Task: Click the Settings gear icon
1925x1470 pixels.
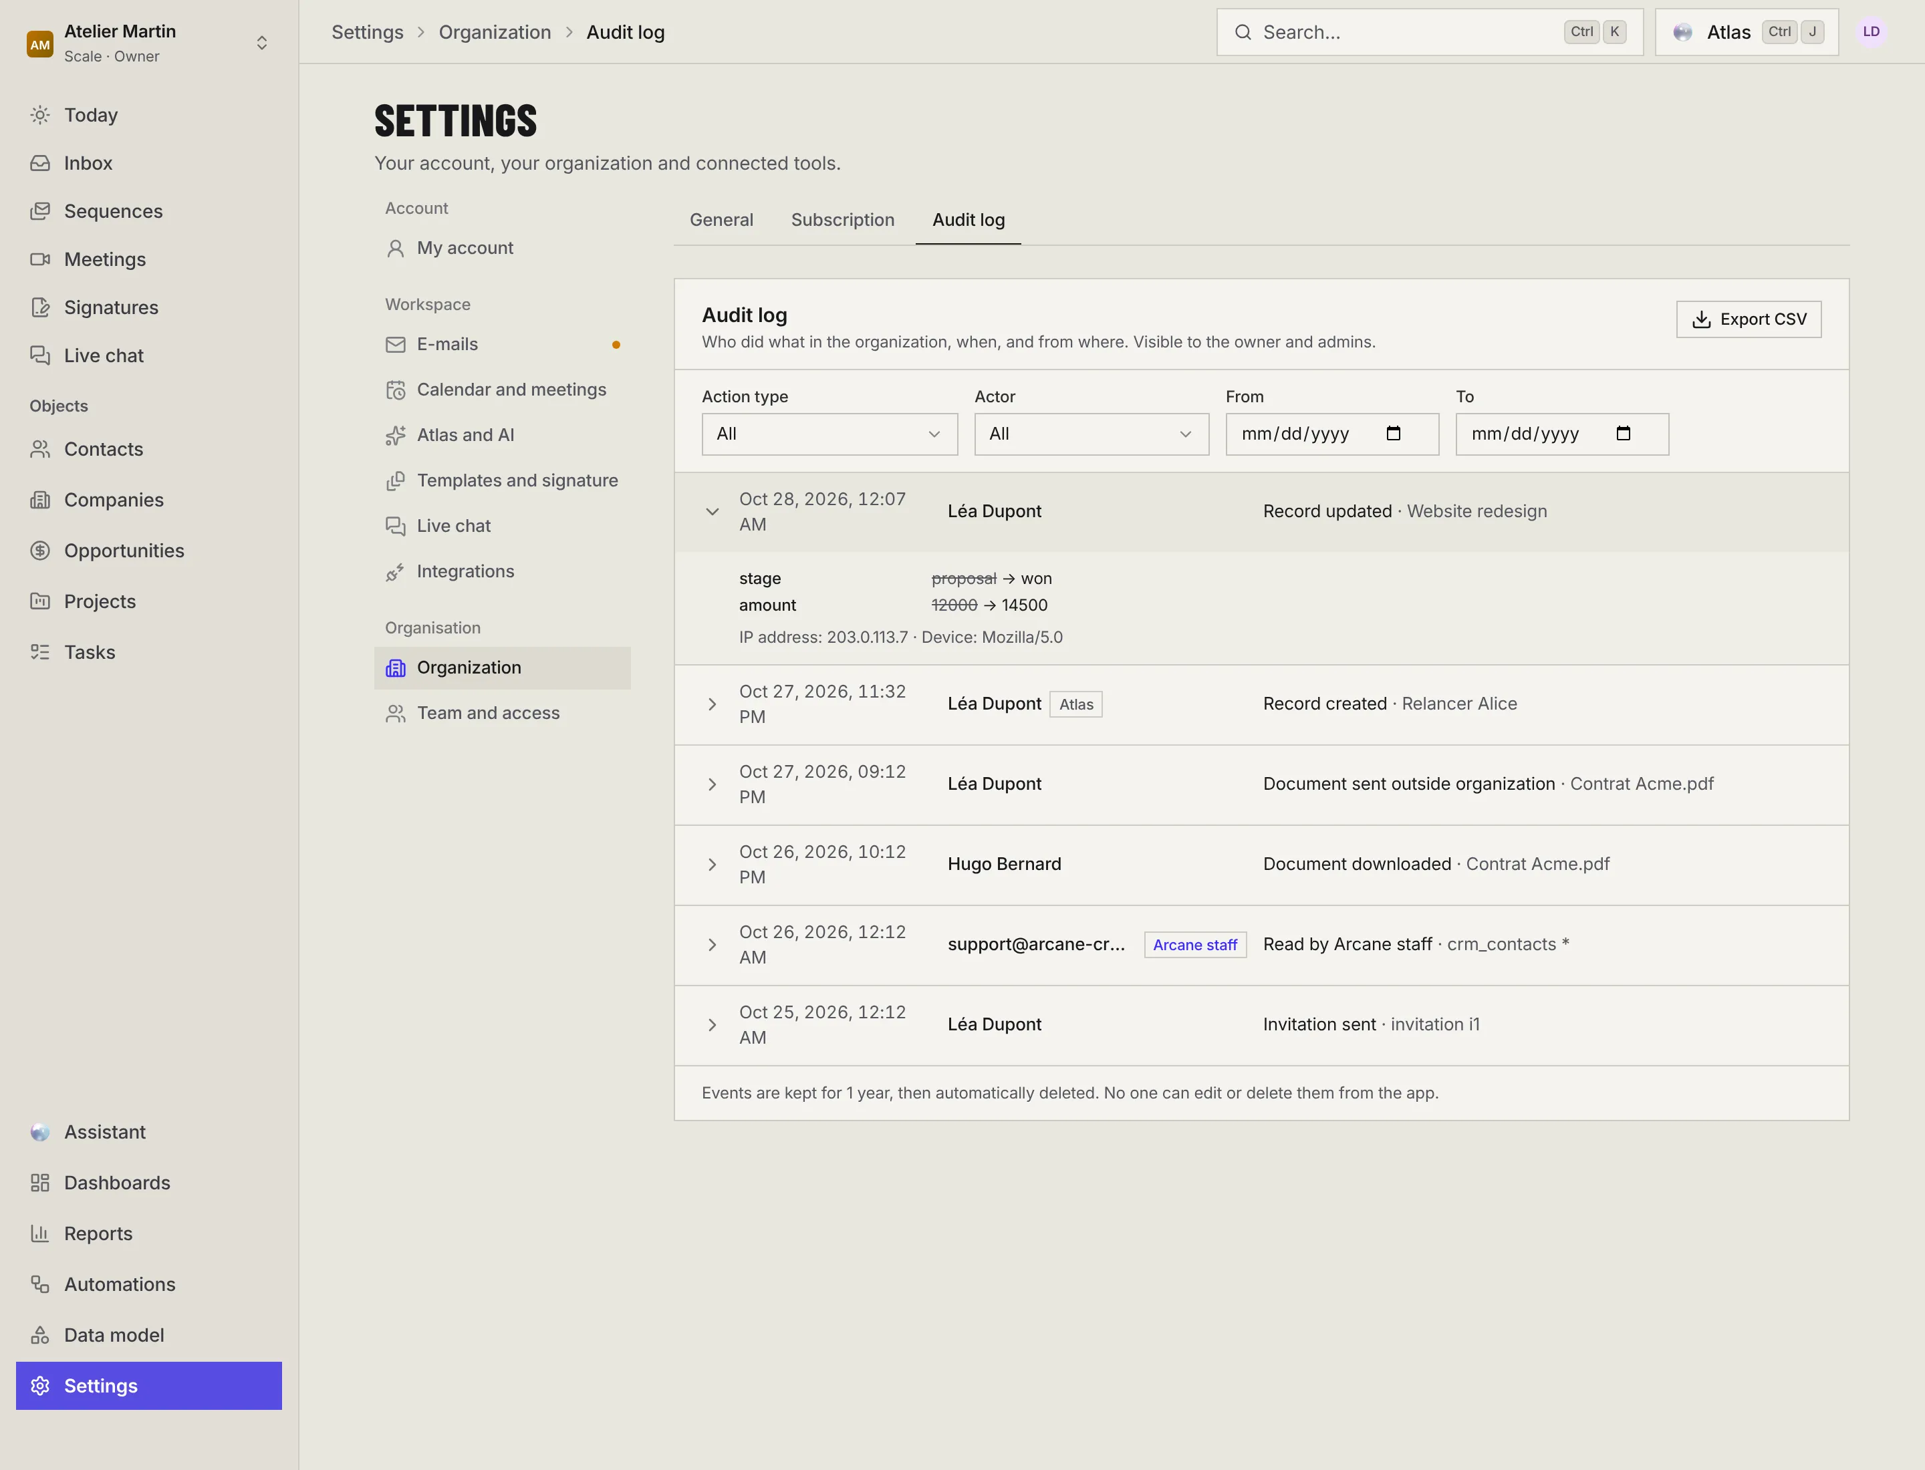Action: [x=40, y=1386]
